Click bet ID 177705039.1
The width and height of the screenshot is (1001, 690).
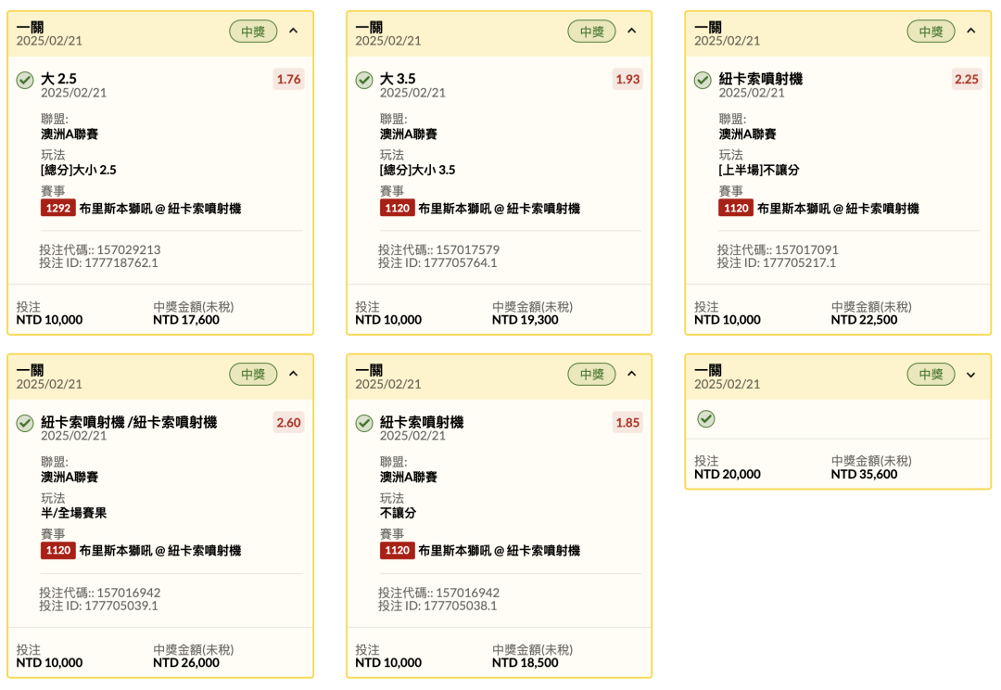(x=98, y=606)
